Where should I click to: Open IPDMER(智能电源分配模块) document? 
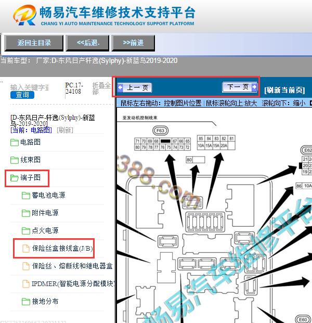pyautogui.click(x=73, y=284)
